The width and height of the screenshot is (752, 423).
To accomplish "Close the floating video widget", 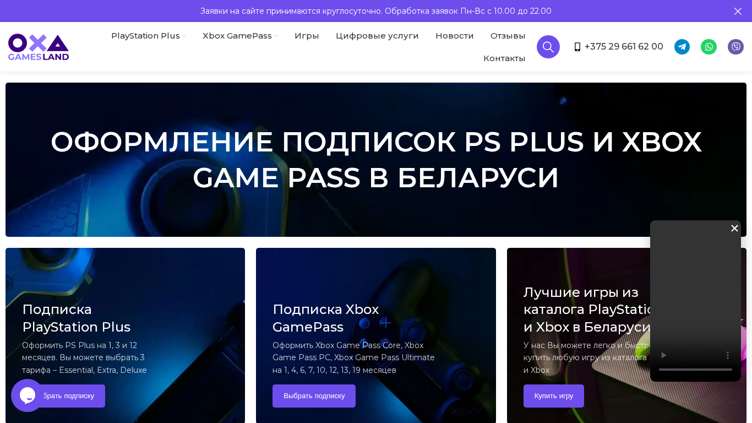I will 734,228.
